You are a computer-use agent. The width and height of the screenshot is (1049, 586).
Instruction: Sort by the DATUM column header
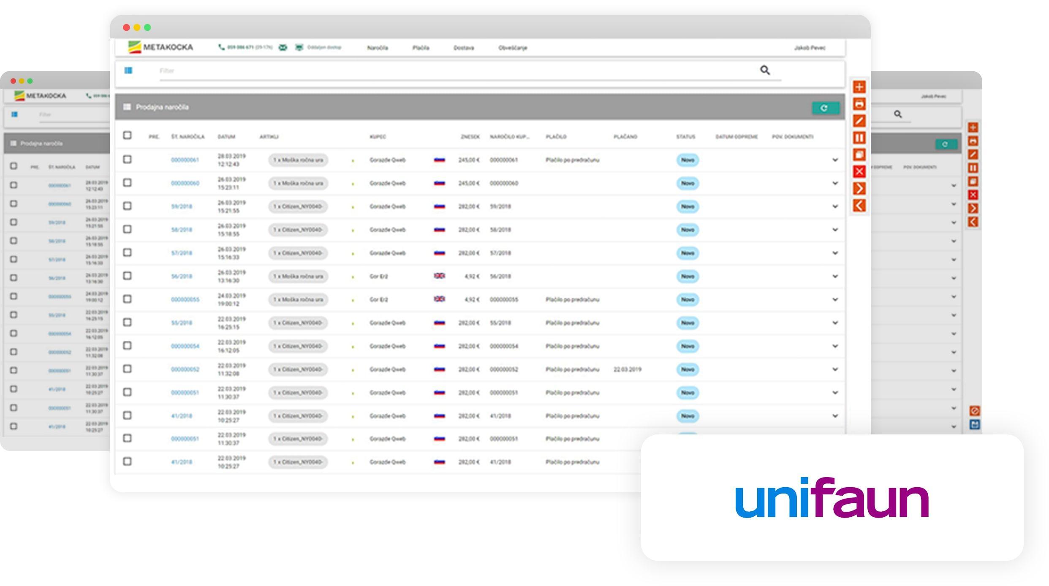226,137
